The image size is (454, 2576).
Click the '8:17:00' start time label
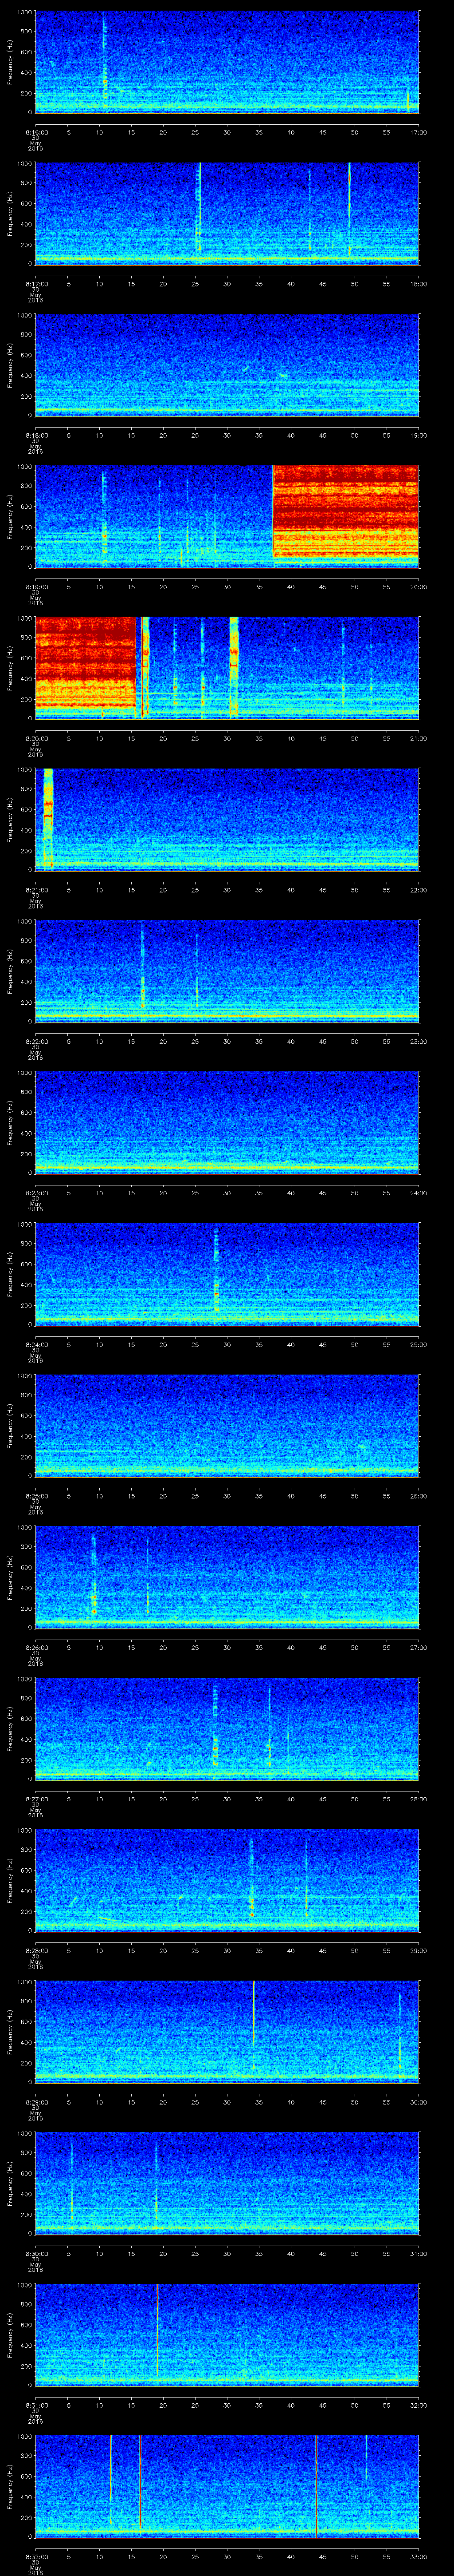[x=36, y=284]
